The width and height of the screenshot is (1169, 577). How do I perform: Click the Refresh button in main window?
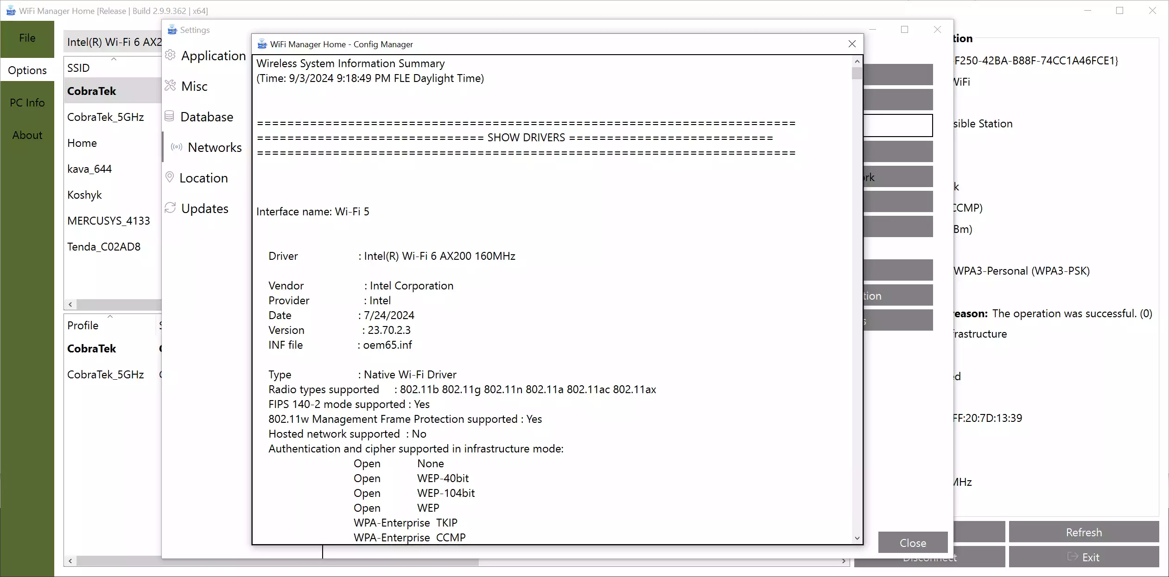click(1084, 532)
